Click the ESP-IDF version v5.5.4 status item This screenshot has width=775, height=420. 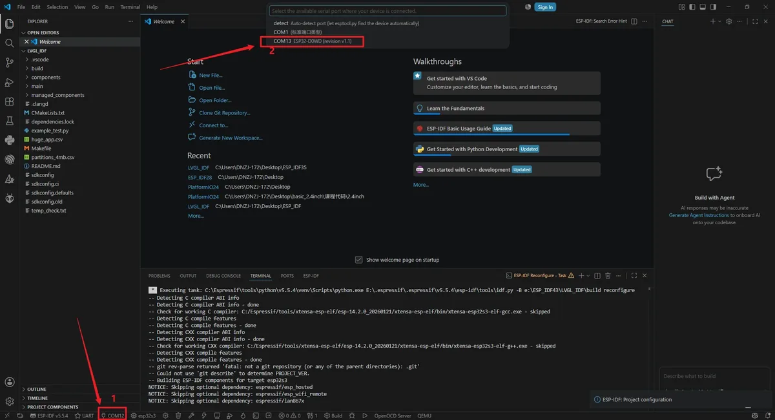(x=49, y=415)
